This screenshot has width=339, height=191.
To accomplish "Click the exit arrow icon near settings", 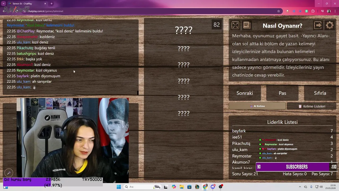I will click(x=318, y=25).
